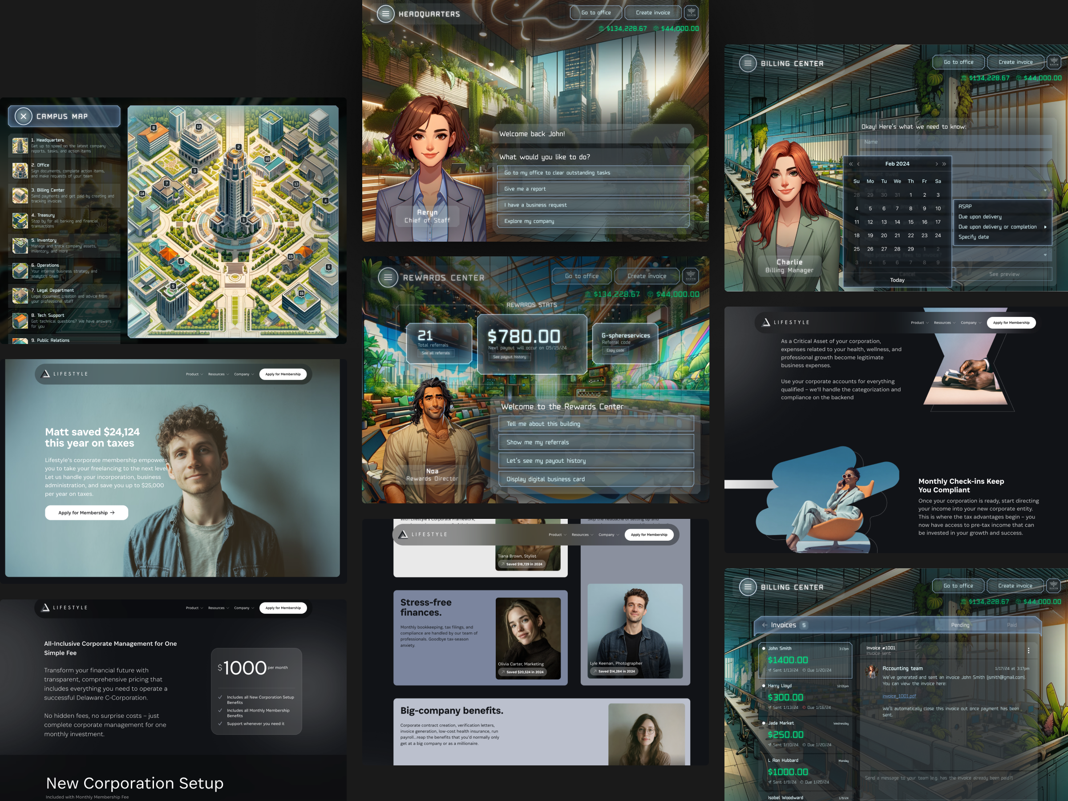Image resolution: width=1068 pixels, height=801 pixels.
Task: Expand Company dropdown above the $1000 pricing card
Action: (x=244, y=608)
